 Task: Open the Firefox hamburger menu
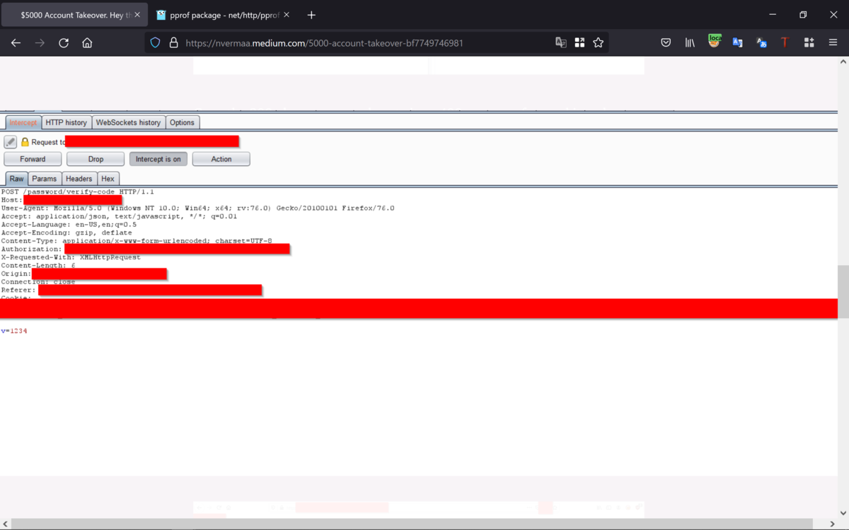click(833, 43)
